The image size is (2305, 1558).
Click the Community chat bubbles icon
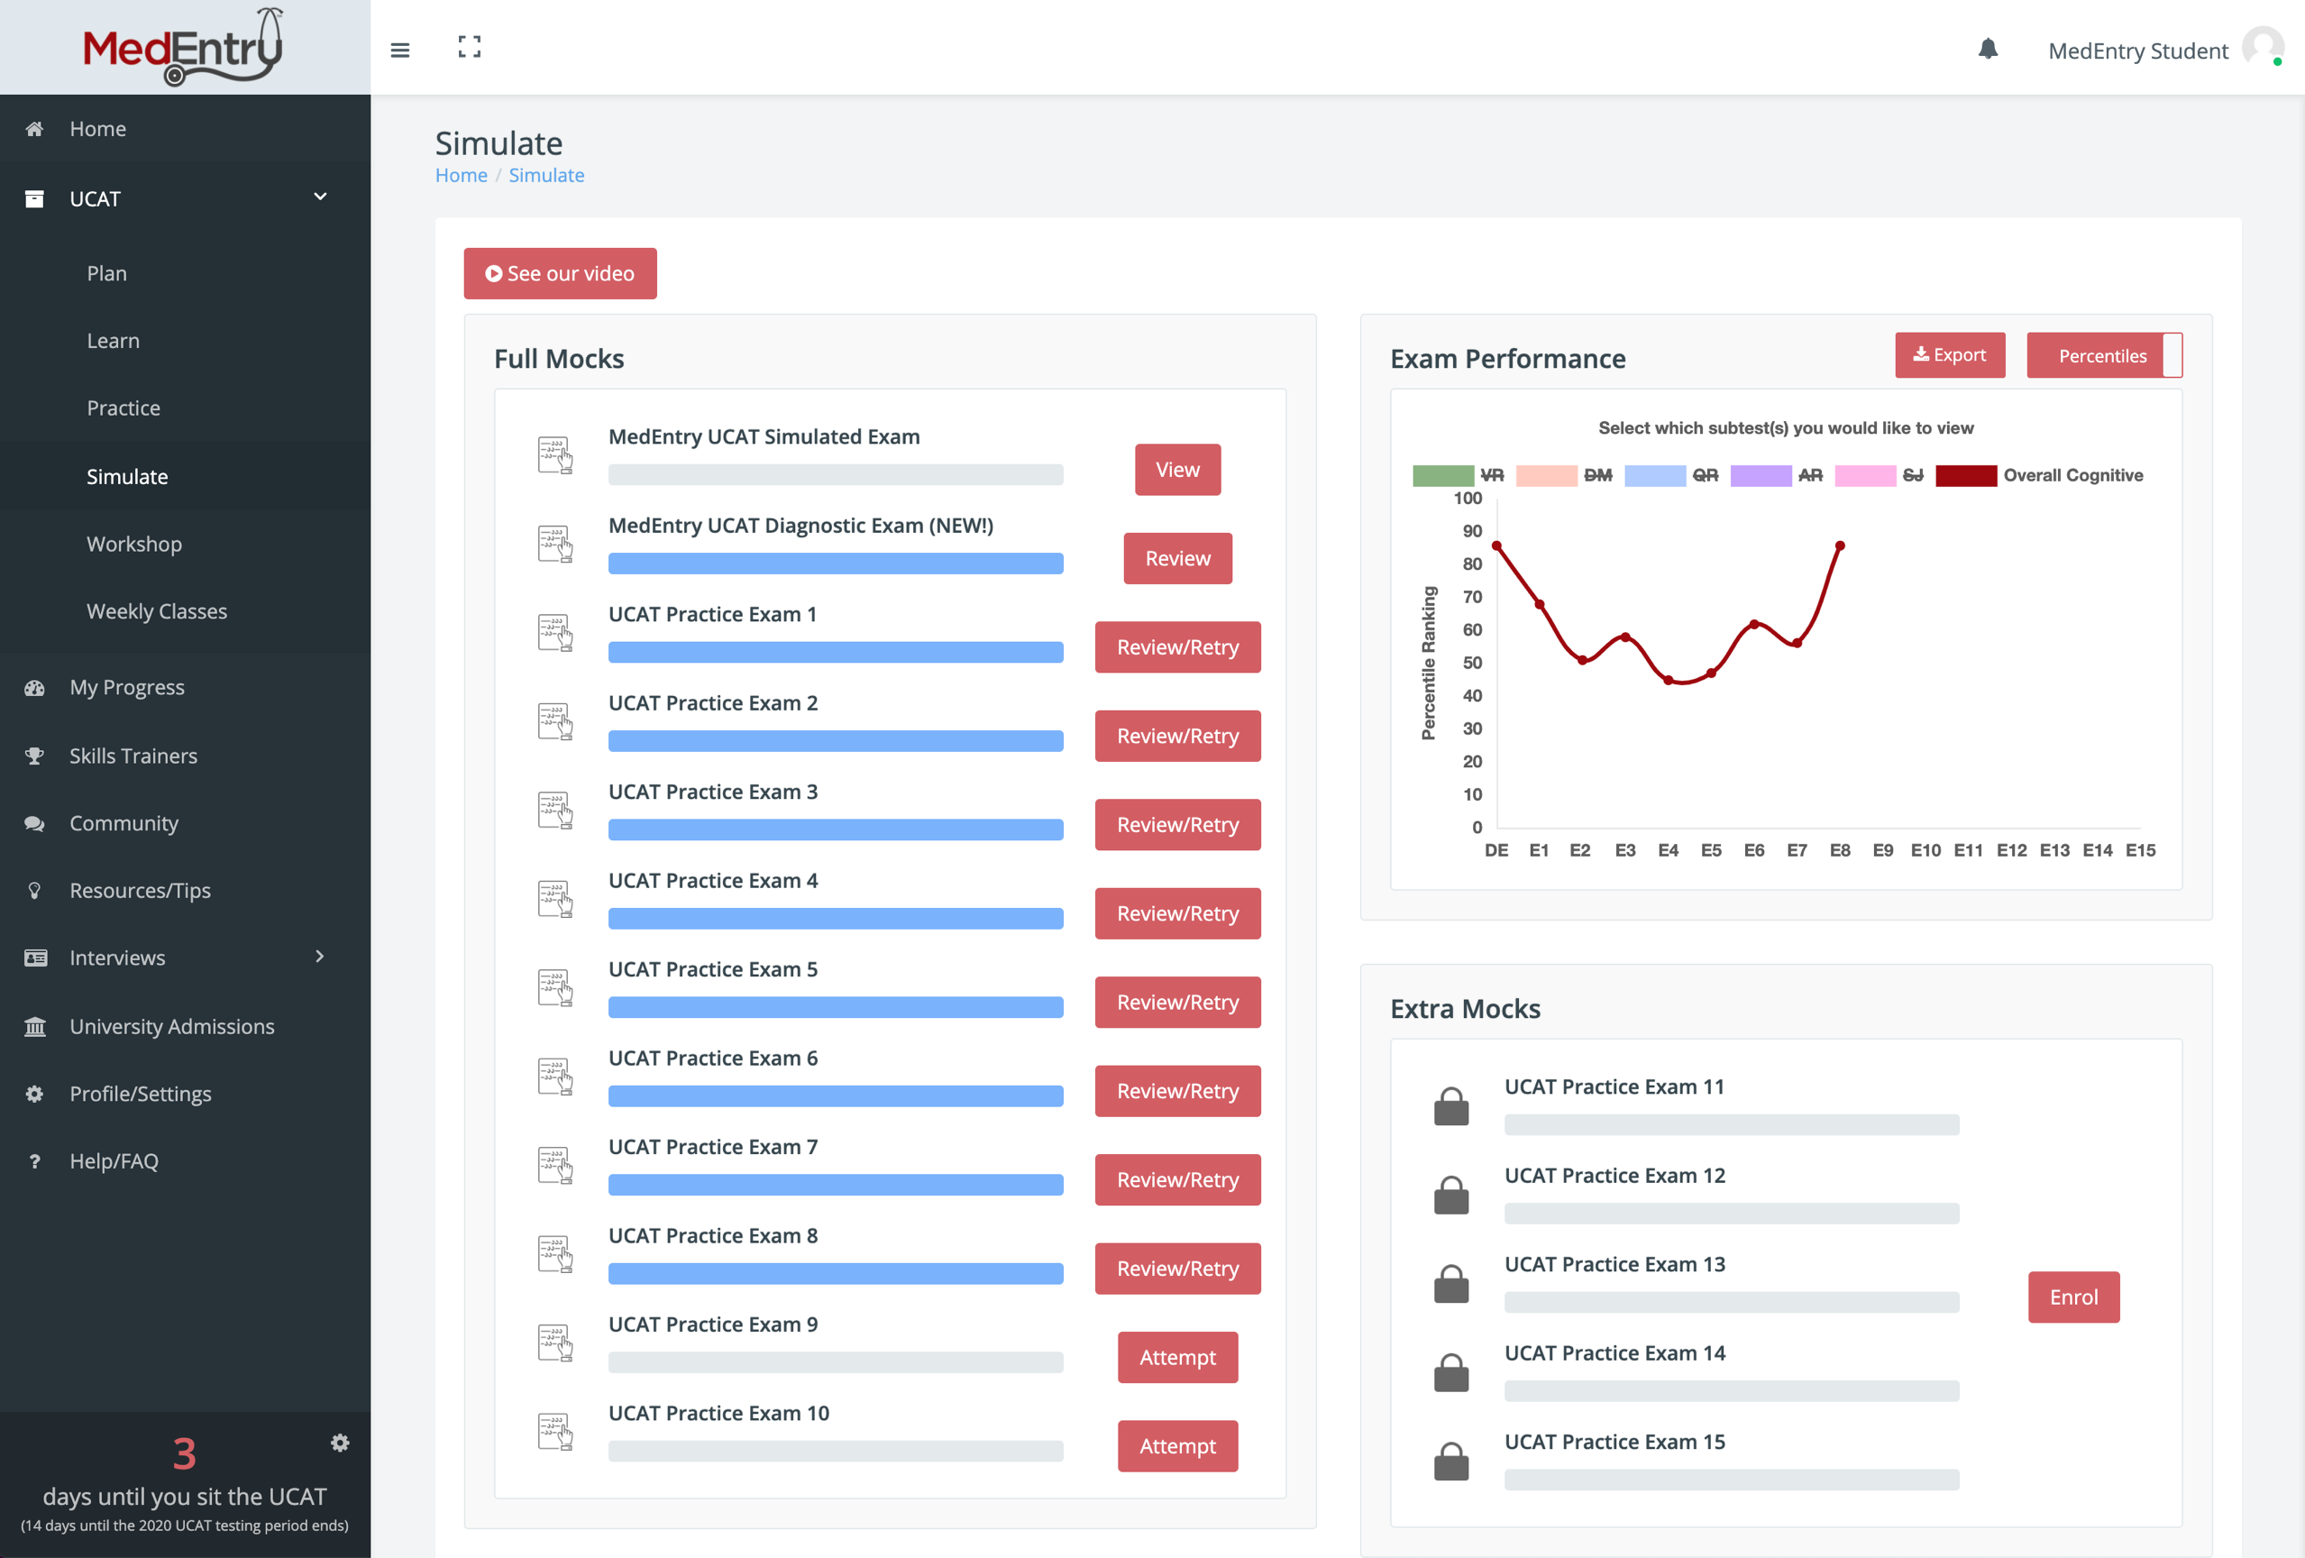[x=35, y=823]
